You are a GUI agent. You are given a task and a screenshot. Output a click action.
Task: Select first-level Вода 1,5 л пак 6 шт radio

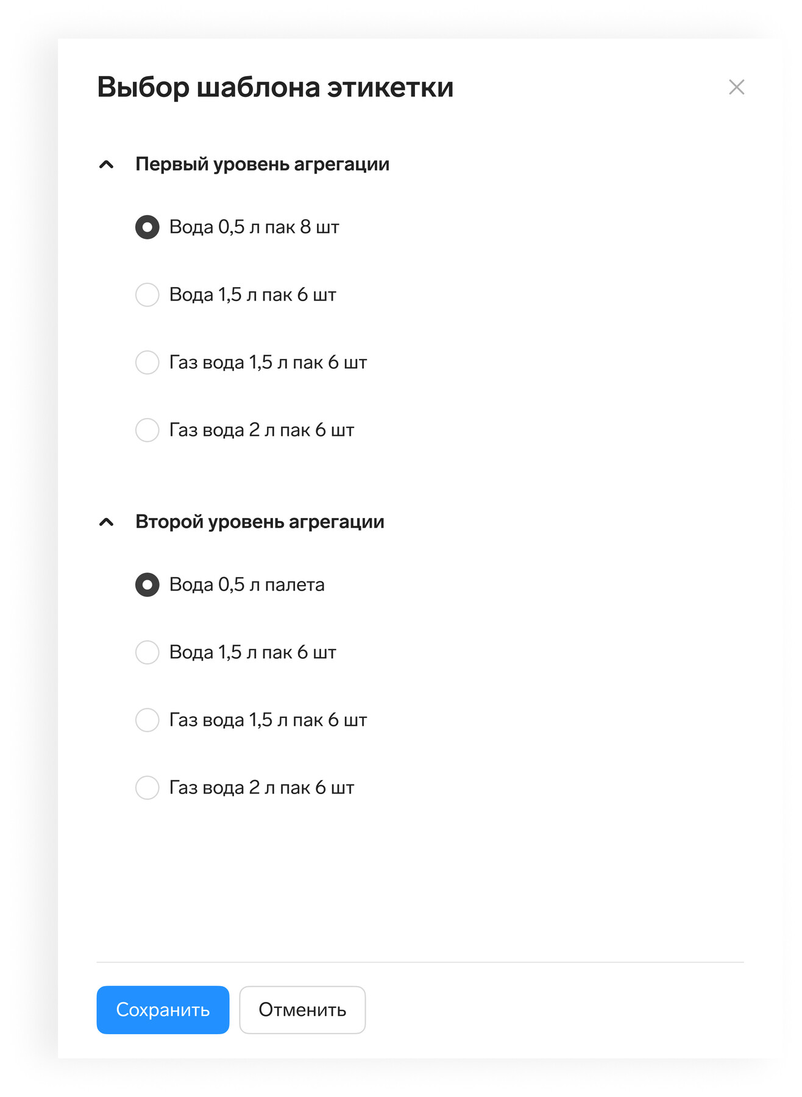(x=147, y=295)
